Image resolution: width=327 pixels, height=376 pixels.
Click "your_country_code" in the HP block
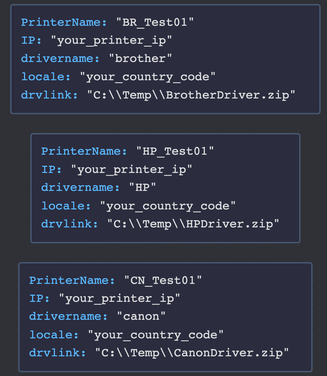pyautogui.click(x=168, y=206)
